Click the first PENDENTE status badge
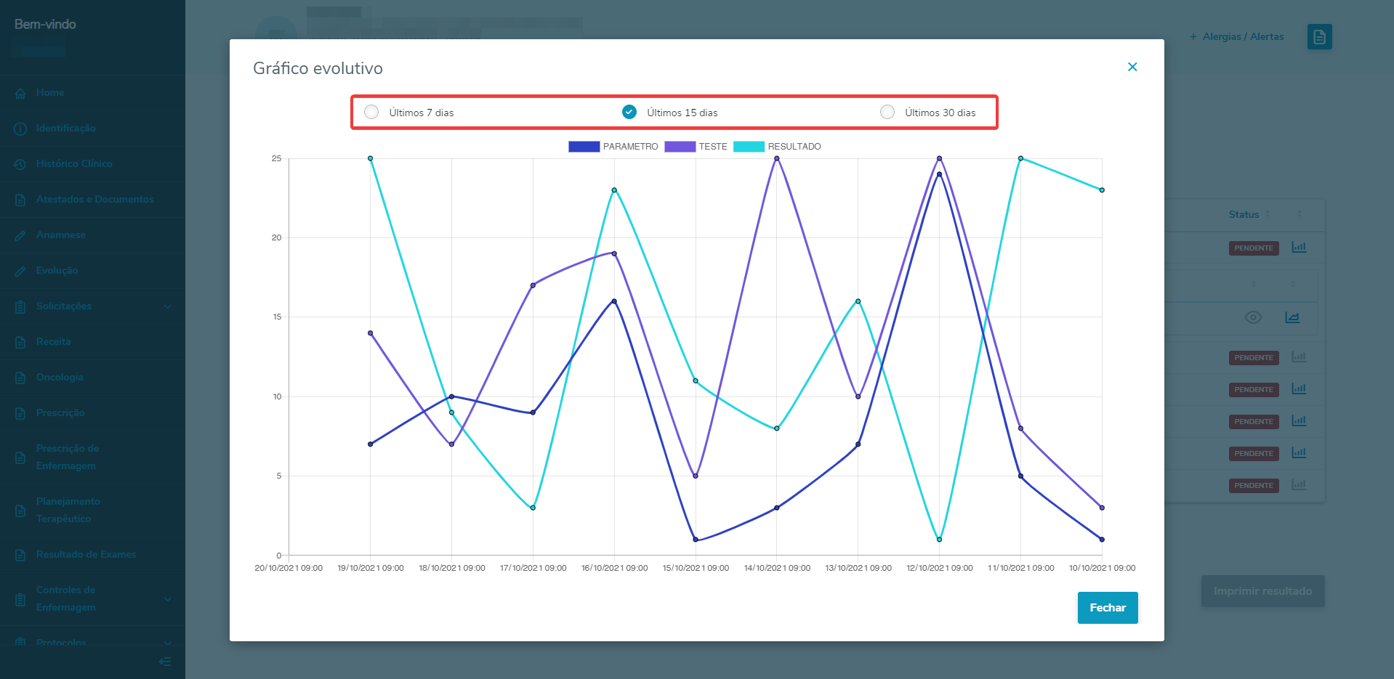The image size is (1394, 679). click(1254, 248)
